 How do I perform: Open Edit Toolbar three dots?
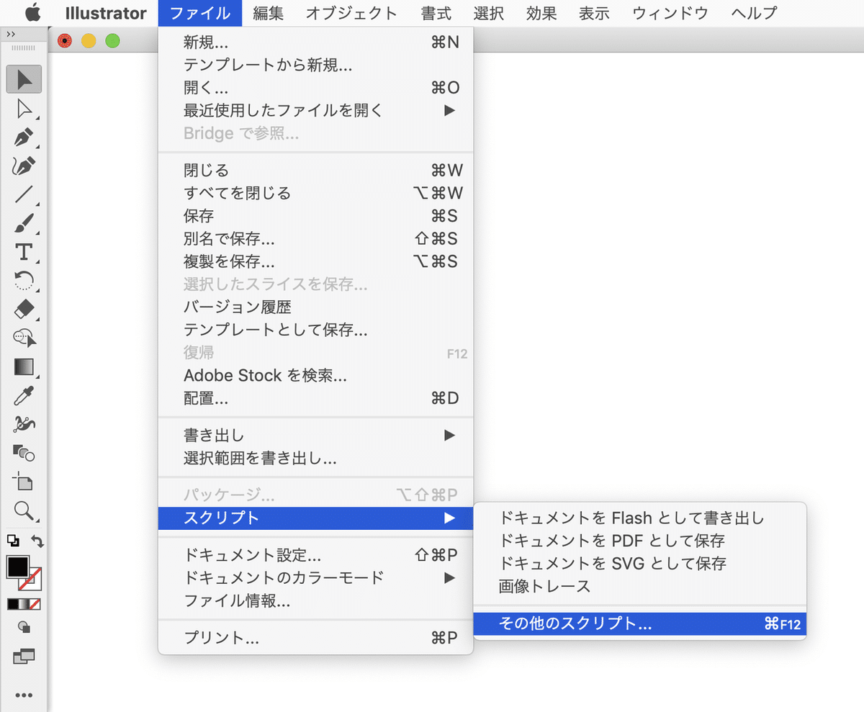24,695
